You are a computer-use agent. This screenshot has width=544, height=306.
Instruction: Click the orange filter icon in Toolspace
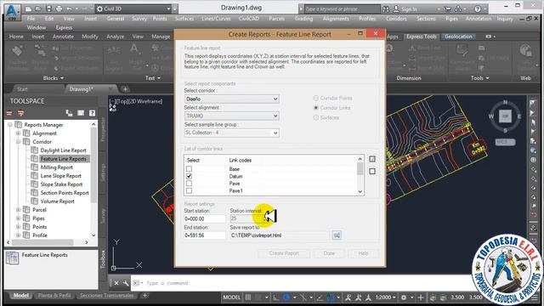click(20, 113)
